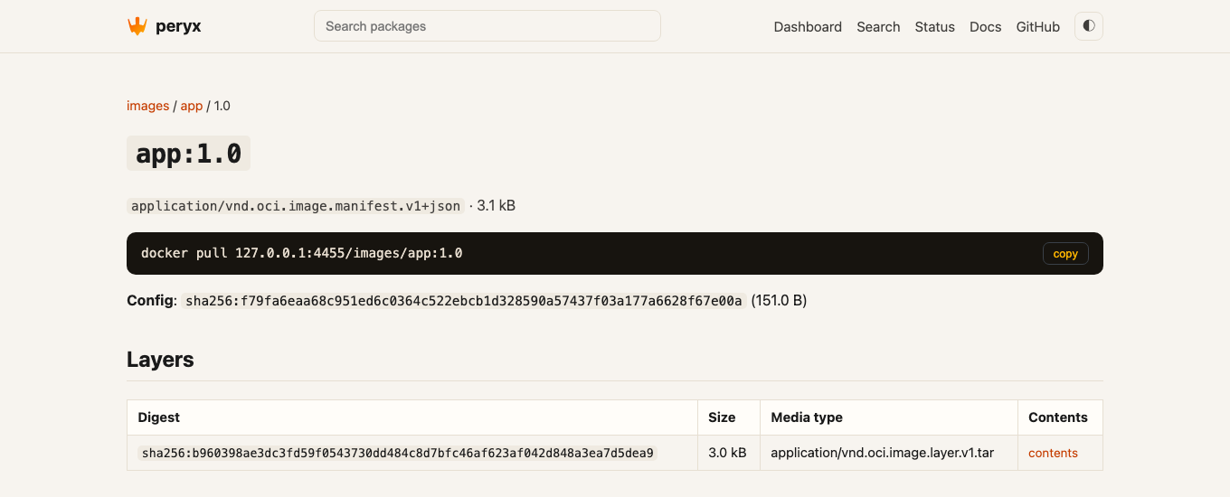Click the peryx brand name text

tap(177, 26)
